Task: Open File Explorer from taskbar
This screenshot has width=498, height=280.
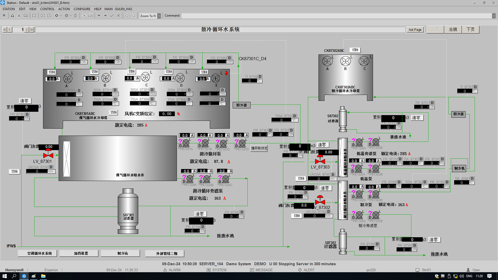Action: tap(43, 276)
